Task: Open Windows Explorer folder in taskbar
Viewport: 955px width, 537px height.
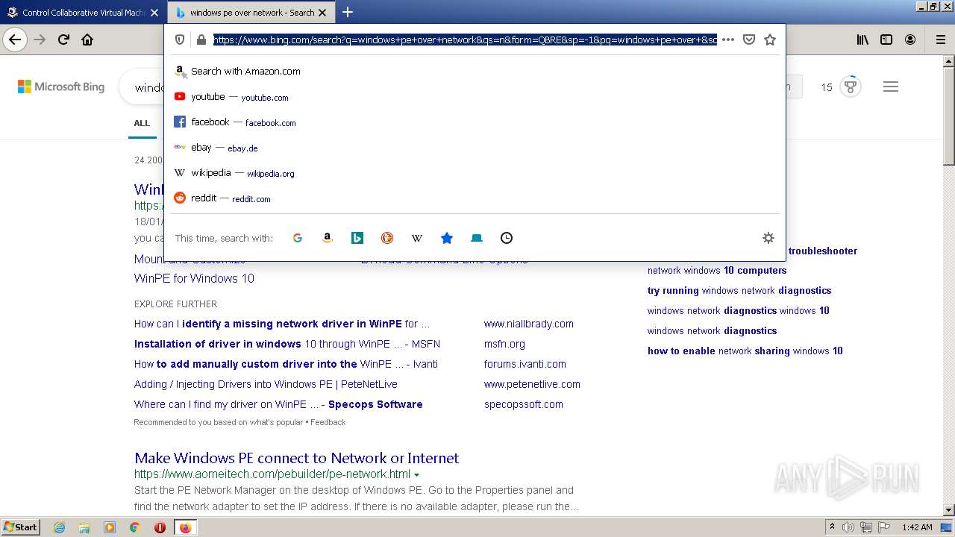Action: click(x=84, y=527)
